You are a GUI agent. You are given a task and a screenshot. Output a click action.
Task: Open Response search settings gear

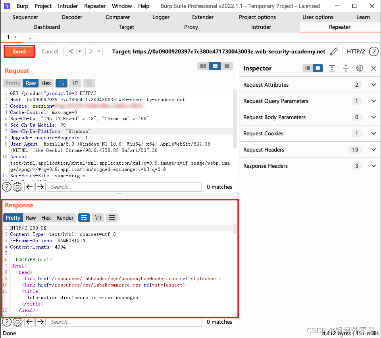pos(17,322)
